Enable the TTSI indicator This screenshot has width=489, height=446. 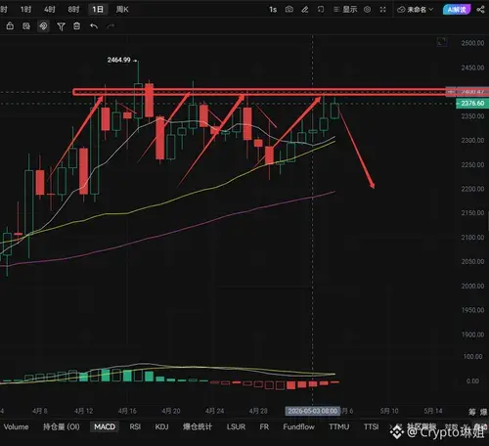coord(371,426)
